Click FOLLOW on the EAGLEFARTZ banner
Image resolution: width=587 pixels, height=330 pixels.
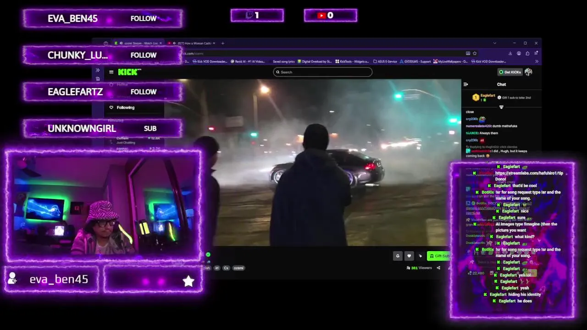coord(144,92)
